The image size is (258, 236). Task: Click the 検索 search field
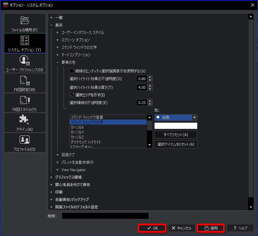105,216
